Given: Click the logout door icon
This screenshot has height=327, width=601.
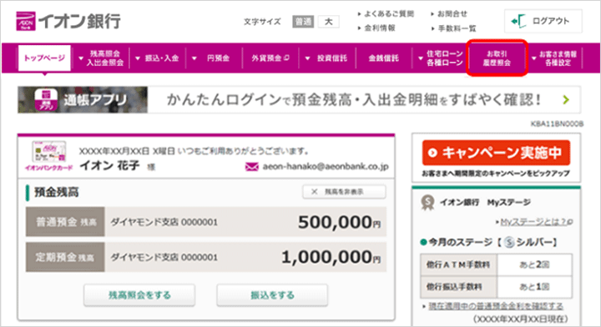Looking at the screenshot, I should pos(519,21).
